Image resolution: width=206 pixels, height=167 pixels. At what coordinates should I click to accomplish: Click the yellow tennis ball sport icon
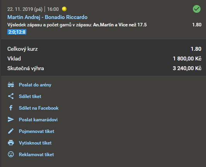pos(64,9)
